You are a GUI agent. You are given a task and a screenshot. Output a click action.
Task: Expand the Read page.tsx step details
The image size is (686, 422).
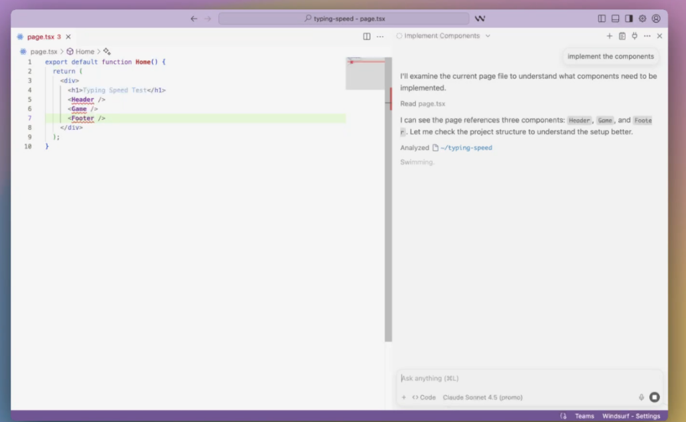pyautogui.click(x=422, y=104)
